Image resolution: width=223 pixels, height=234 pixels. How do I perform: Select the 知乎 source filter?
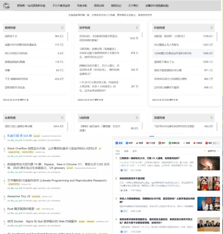coord(129,143)
